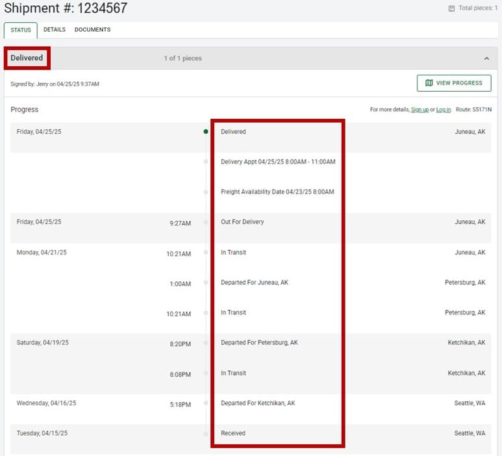This screenshot has height=456, width=502.
Task: Click the map icon in VIEW PROGRESS
Action: [429, 83]
